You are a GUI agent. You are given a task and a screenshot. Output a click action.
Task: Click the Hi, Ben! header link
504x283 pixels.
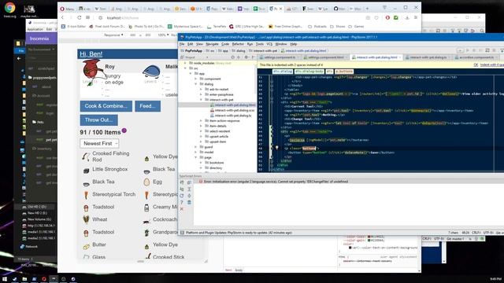91,54
